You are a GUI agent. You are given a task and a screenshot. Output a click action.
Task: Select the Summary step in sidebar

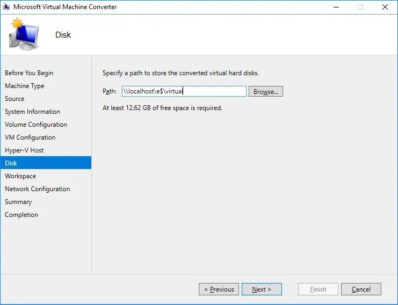coord(18,202)
